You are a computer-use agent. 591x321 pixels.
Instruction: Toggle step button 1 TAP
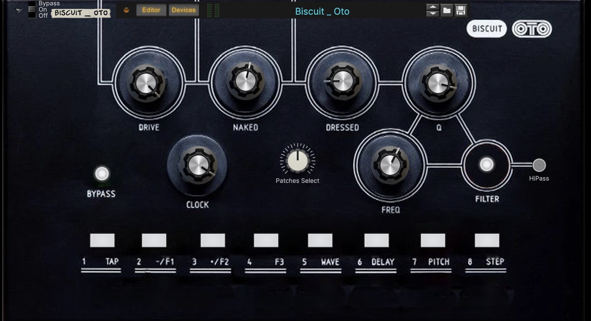(x=102, y=240)
